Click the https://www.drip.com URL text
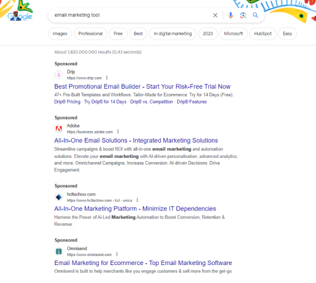This screenshot has height=283, width=316. tap(84, 78)
